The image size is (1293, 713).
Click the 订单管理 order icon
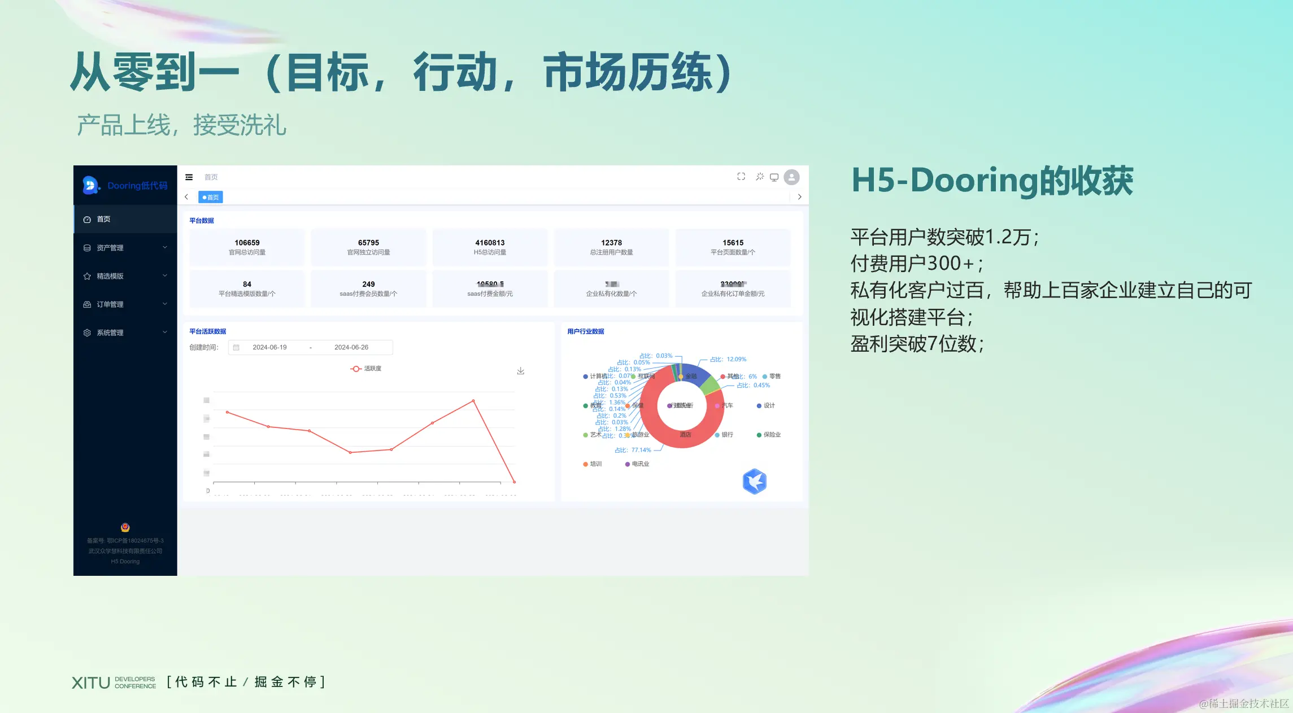point(87,304)
